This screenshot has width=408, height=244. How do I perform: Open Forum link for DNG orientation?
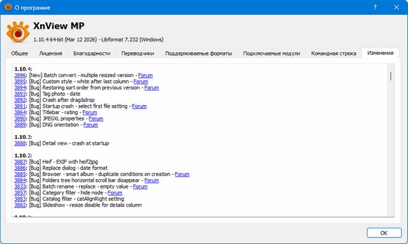(91, 125)
